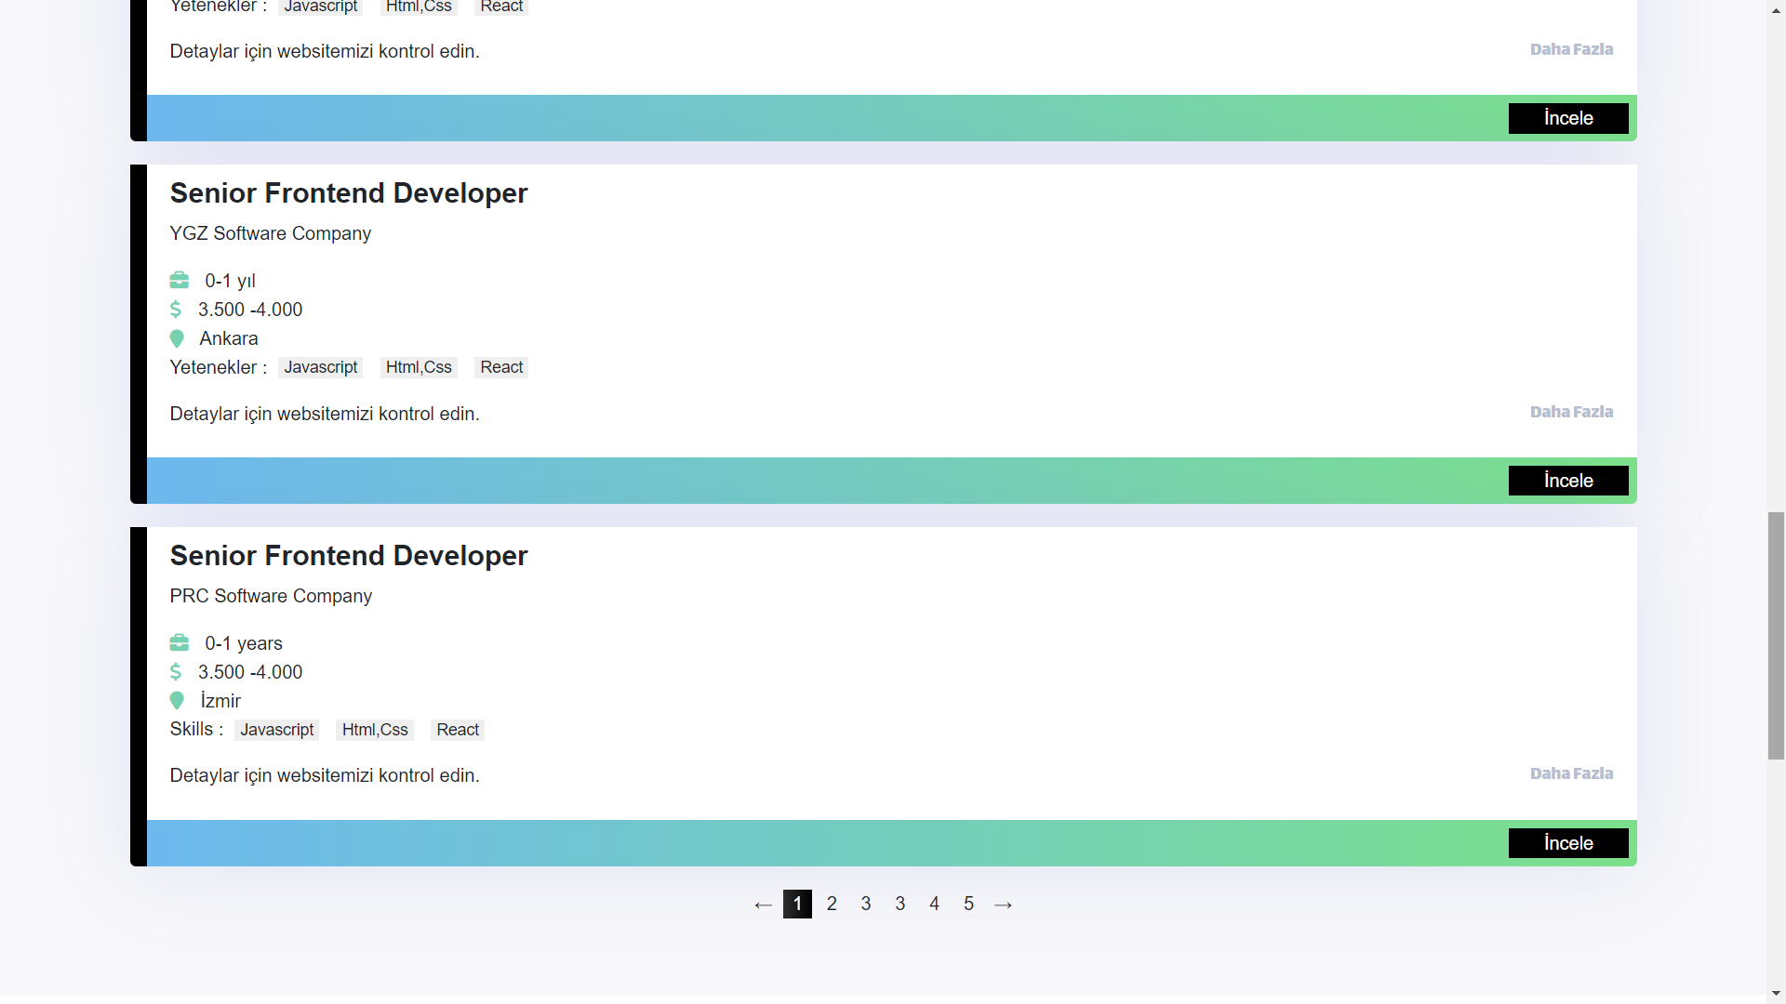Screen dimensions: 1786x1004
Task: Click briefcase icon in YGZ Software listing
Action: 180,281
